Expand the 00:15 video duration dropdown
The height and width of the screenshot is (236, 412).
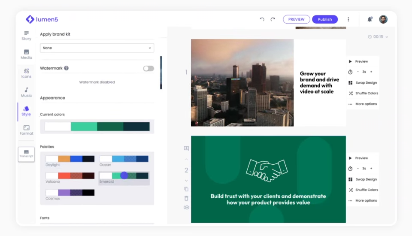pyautogui.click(x=378, y=37)
